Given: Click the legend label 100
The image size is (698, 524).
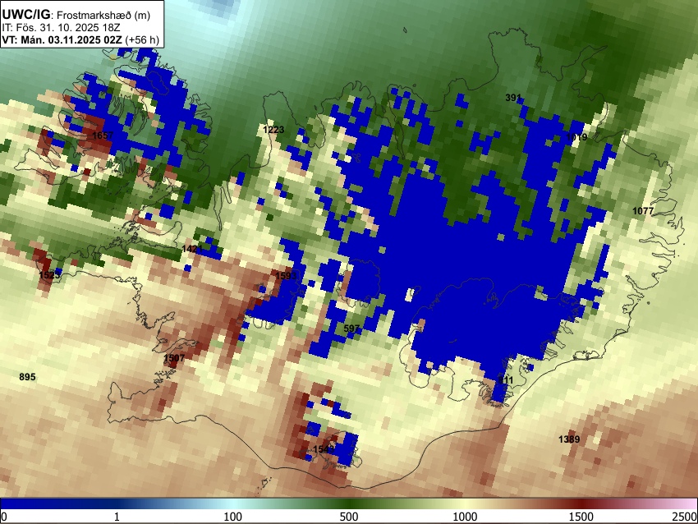Looking at the screenshot, I should [233, 517].
